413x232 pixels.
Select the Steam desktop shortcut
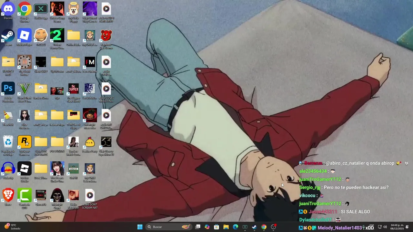pos(8,38)
